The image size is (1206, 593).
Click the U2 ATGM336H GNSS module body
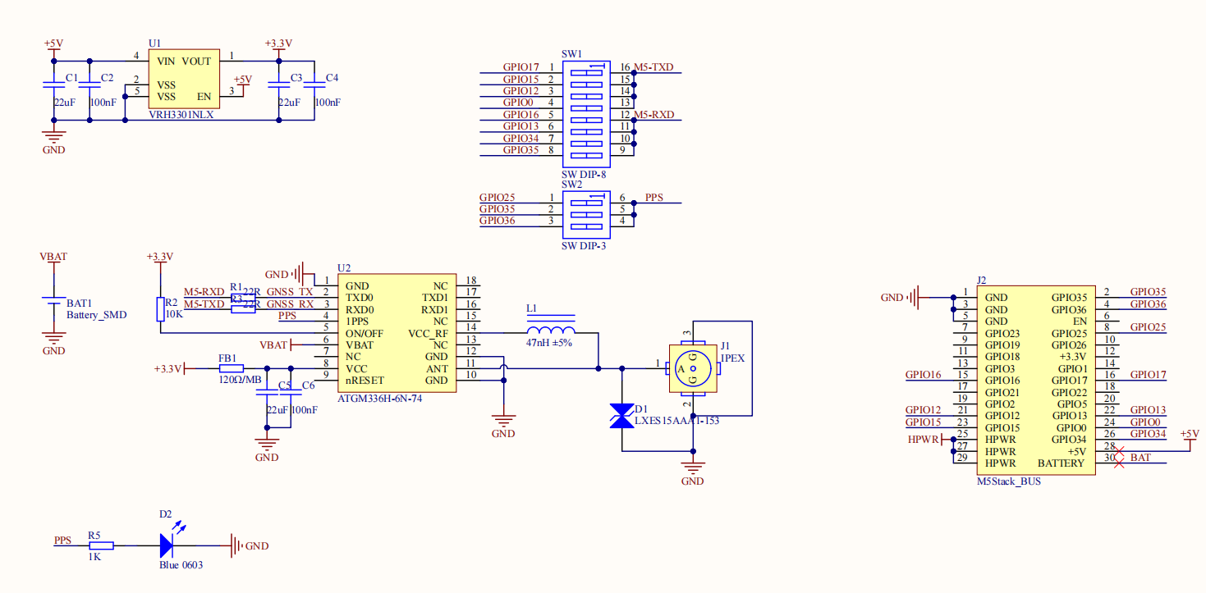395,334
